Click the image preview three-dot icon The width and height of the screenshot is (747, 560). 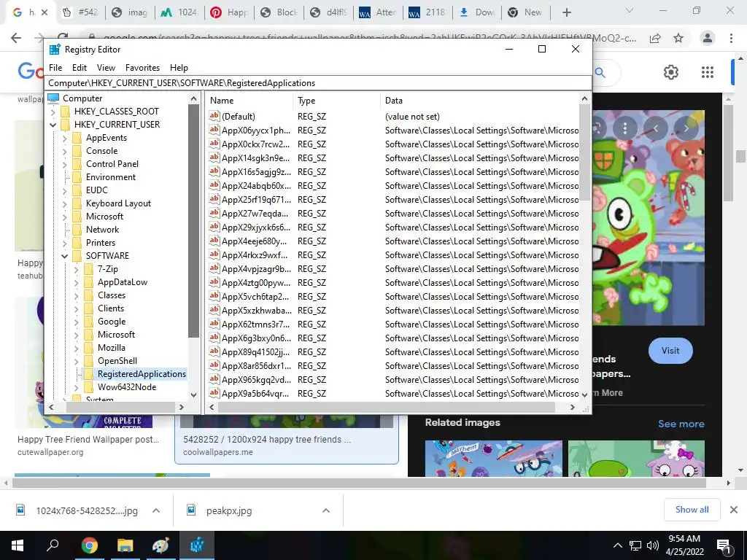click(625, 128)
